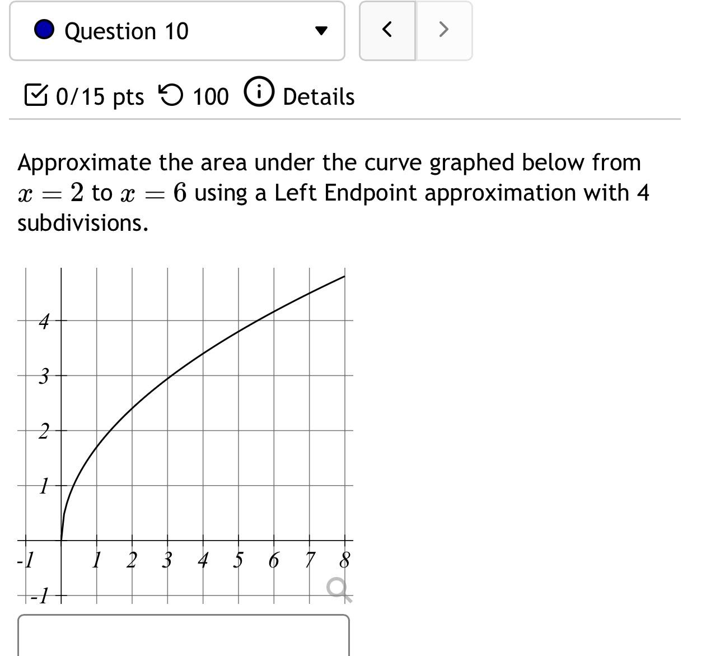
Task: Select the info icon before the Details label
Action: pos(259,92)
